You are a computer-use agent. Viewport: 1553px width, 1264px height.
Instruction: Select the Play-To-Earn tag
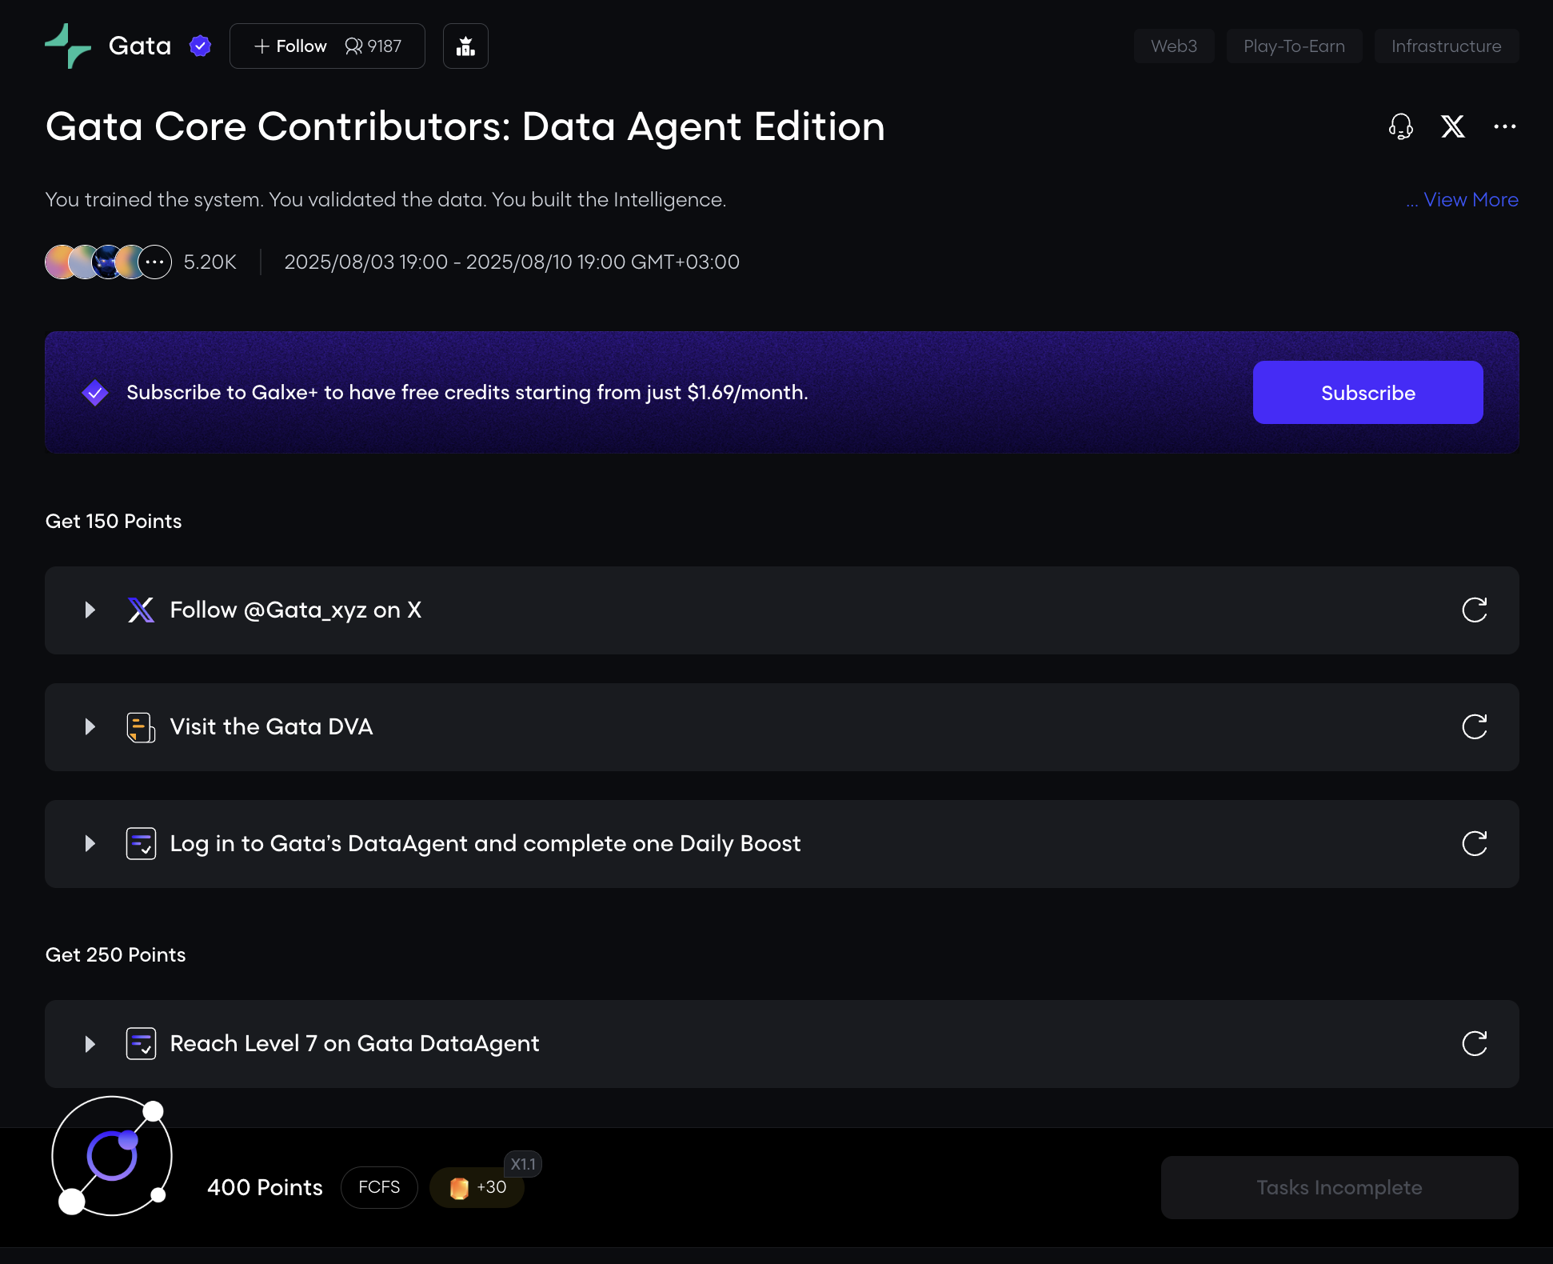pyautogui.click(x=1294, y=46)
